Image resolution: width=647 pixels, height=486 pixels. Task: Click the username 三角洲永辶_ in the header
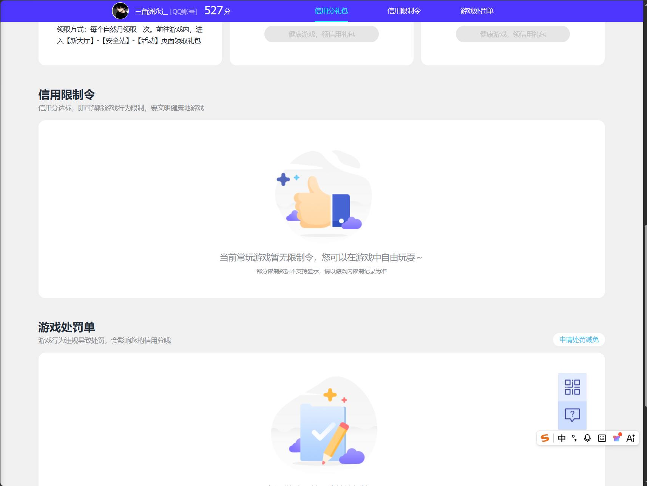coord(151,11)
